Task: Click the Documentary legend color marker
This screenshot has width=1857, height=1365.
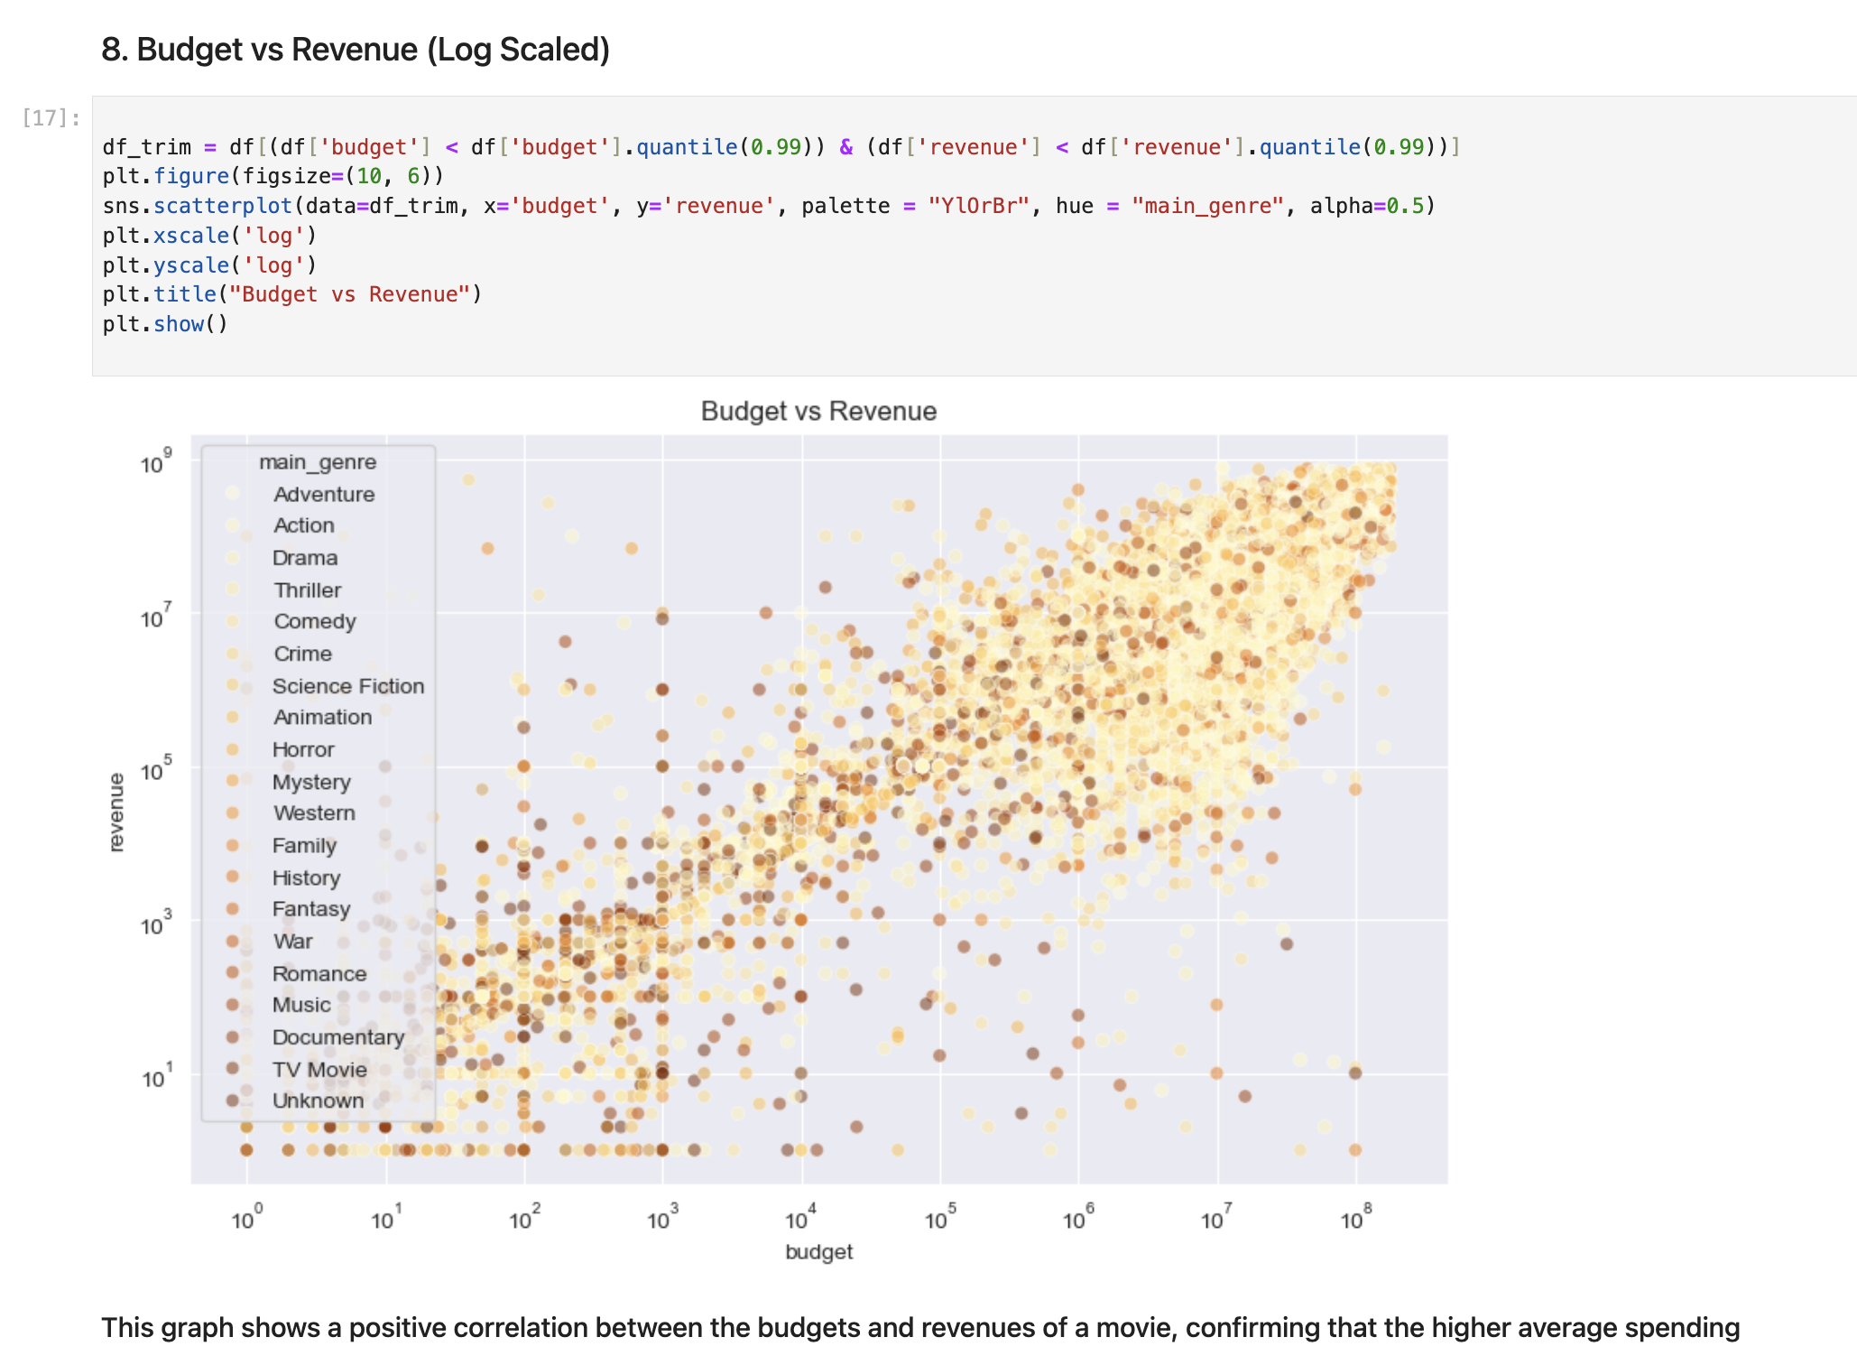Action: point(233,1036)
